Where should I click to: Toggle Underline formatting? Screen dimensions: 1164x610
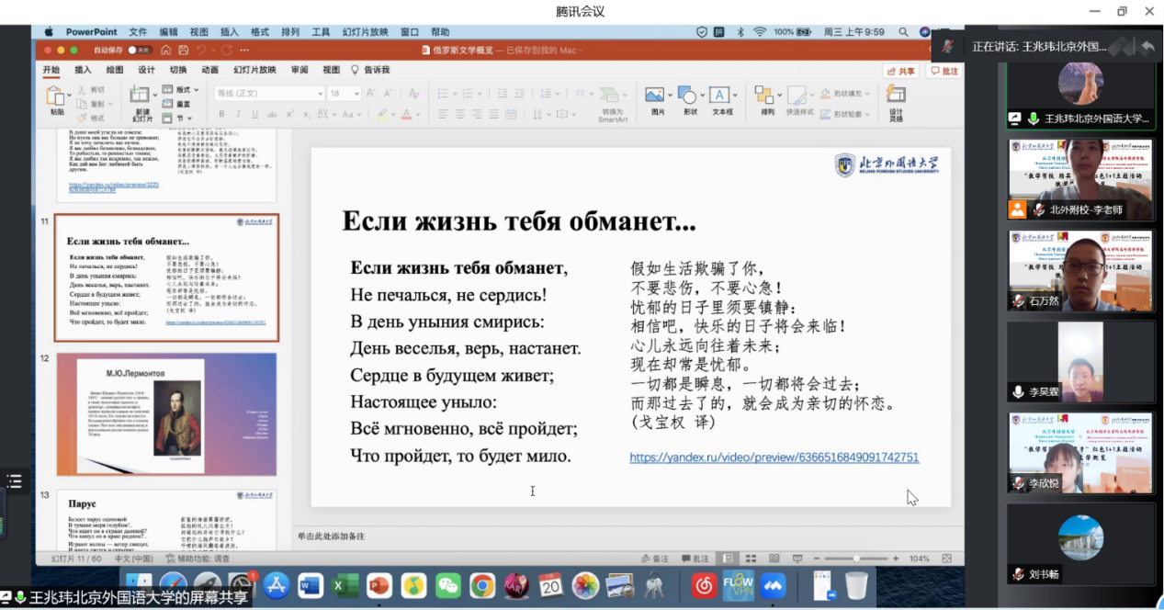255,114
